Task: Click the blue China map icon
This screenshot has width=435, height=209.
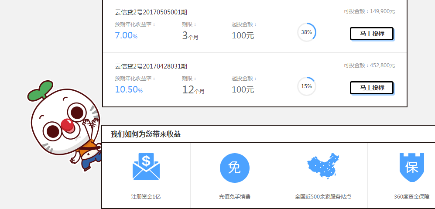Action: click(x=323, y=166)
